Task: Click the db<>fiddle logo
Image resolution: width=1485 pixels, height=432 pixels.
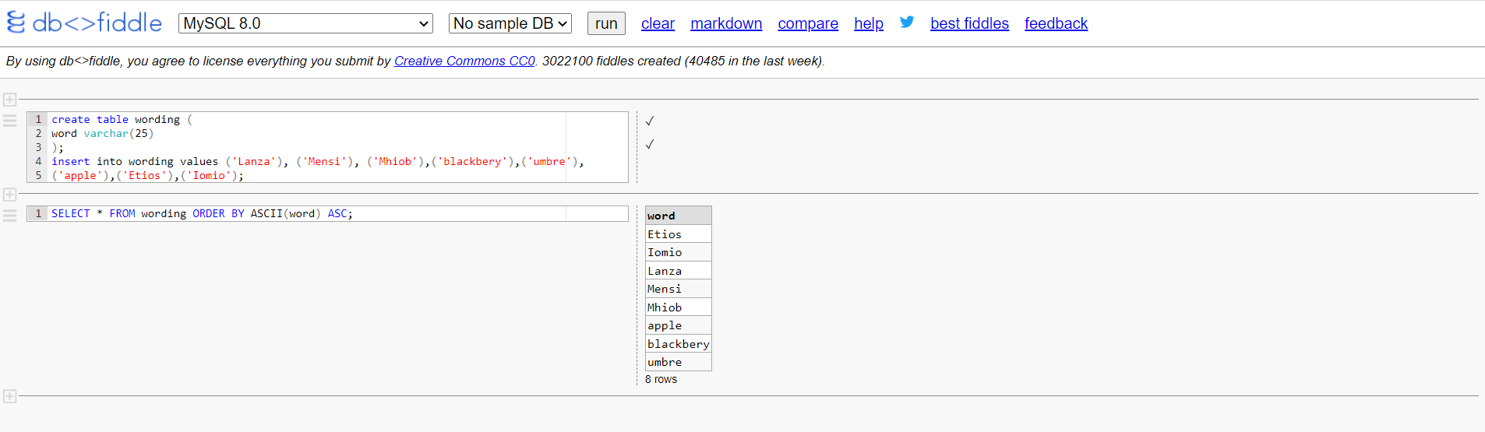Action: point(84,23)
